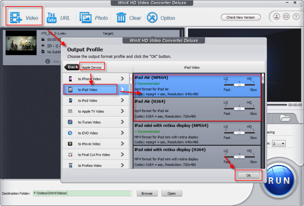This screenshot has height=206, width=304.
Task: Select the to iMovie Video category
Action: [96, 144]
